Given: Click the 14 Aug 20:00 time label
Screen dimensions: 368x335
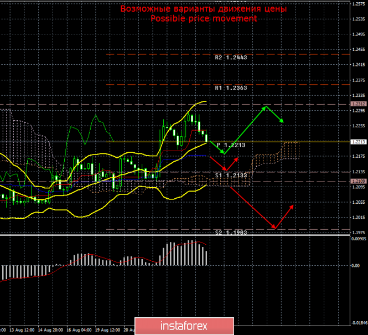Looking at the screenshot, I should (x=50, y=330).
